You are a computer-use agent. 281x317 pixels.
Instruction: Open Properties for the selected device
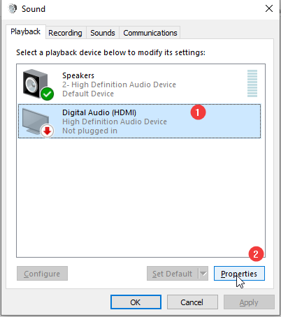[239, 274]
